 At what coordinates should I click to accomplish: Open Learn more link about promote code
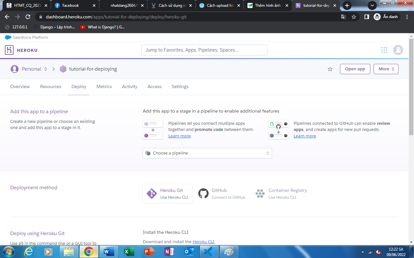click(180, 136)
